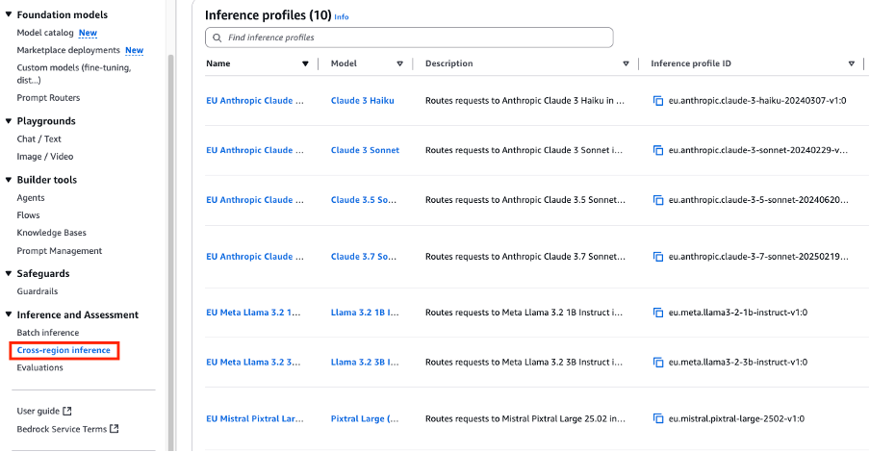Open the Pixtral Large model link
870x452 pixels.
pos(365,418)
